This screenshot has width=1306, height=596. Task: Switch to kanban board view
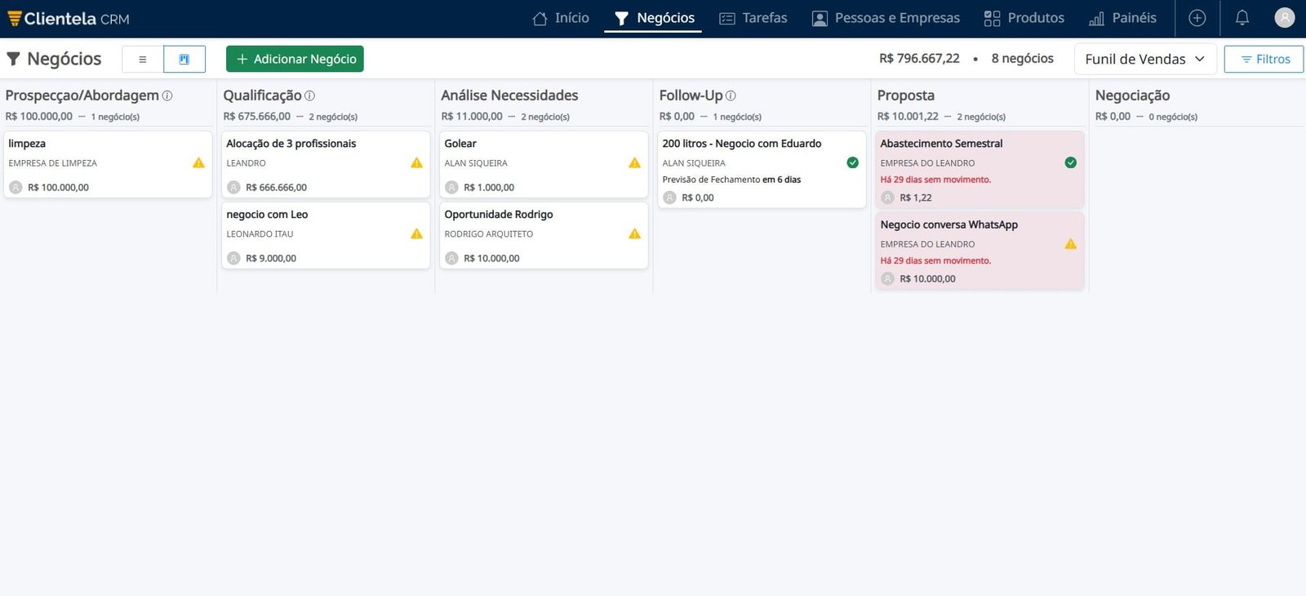tap(184, 59)
